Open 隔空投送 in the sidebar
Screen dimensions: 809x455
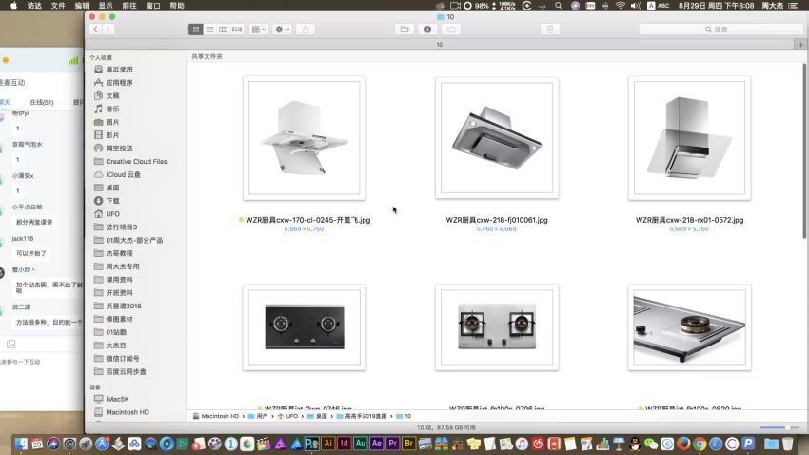tap(119, 148)
